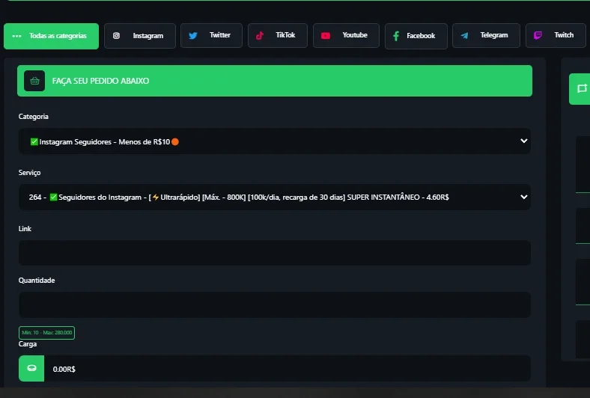Click the Link label
This screenshot has width=590, height=398.
pyautogui.click(x=25, y=228)
